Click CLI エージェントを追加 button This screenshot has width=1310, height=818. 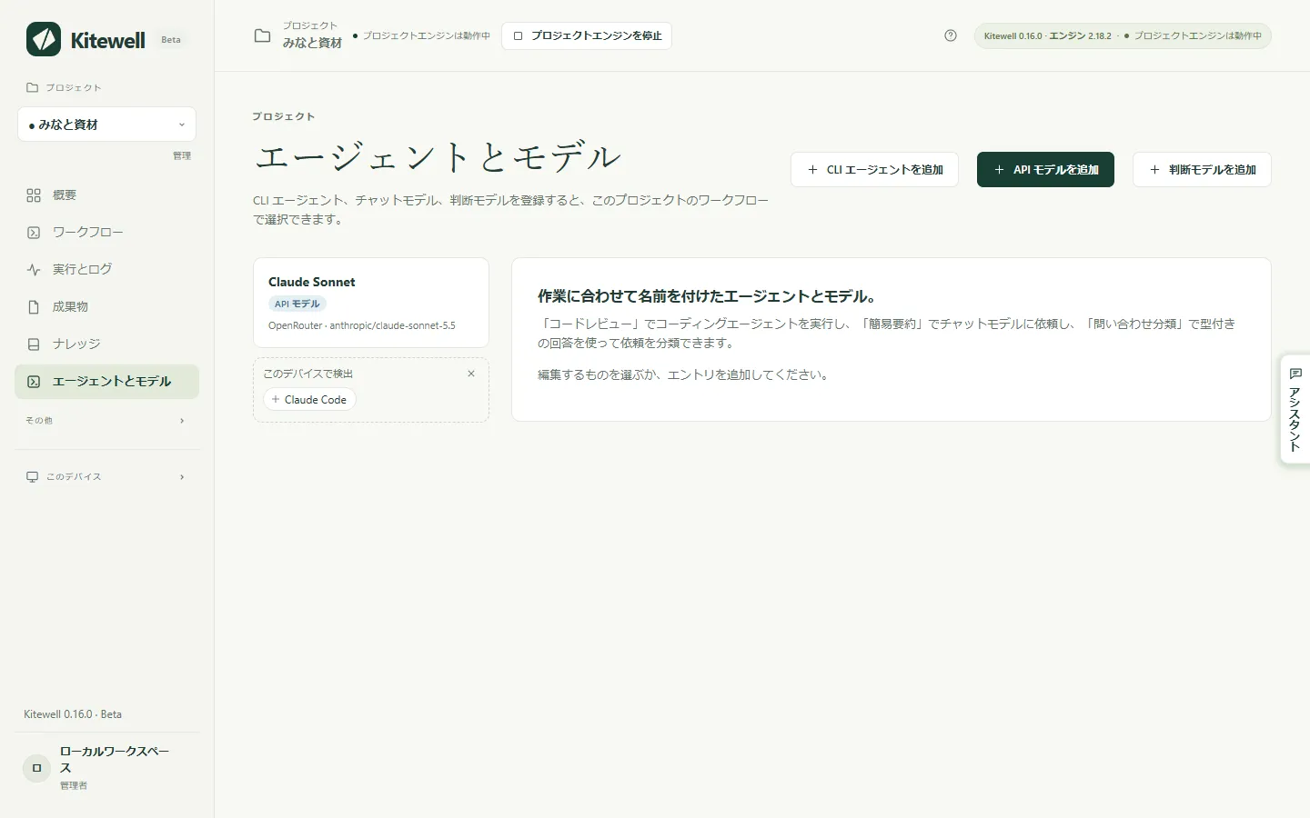[874, 170]
